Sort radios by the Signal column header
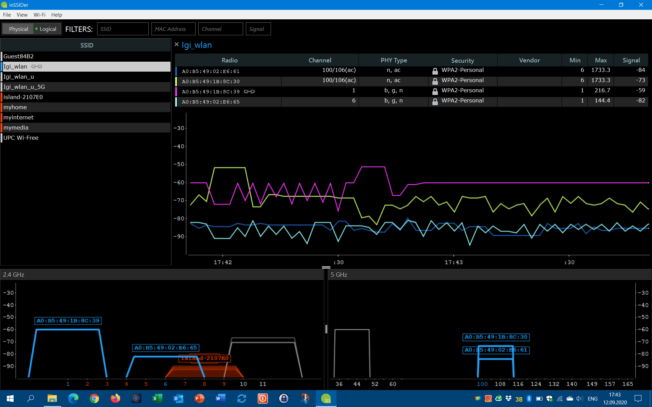 tap(631, 60)
